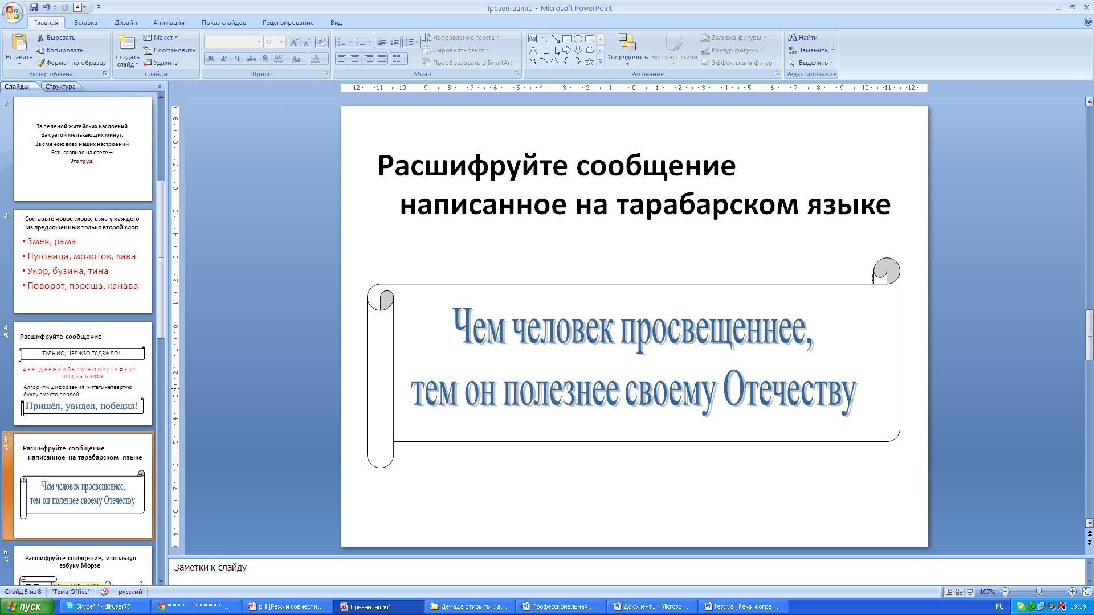Align text to the left
The image size is (1094, 615).
click(341, 59)
